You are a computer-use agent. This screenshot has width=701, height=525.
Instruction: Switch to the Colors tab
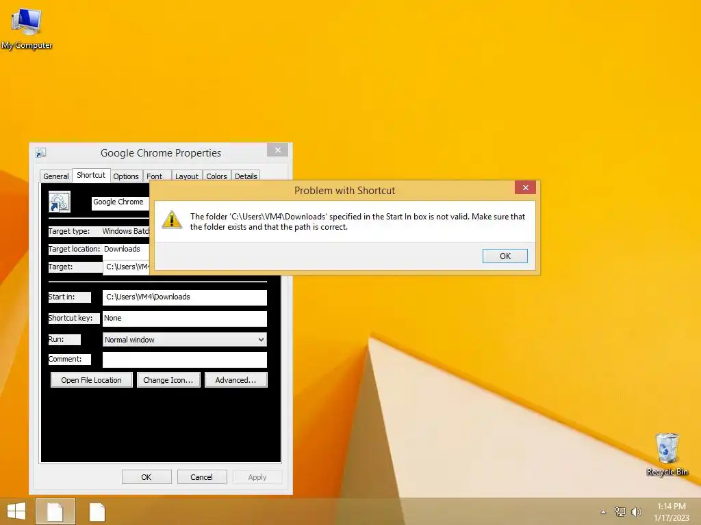click(216, 176)
